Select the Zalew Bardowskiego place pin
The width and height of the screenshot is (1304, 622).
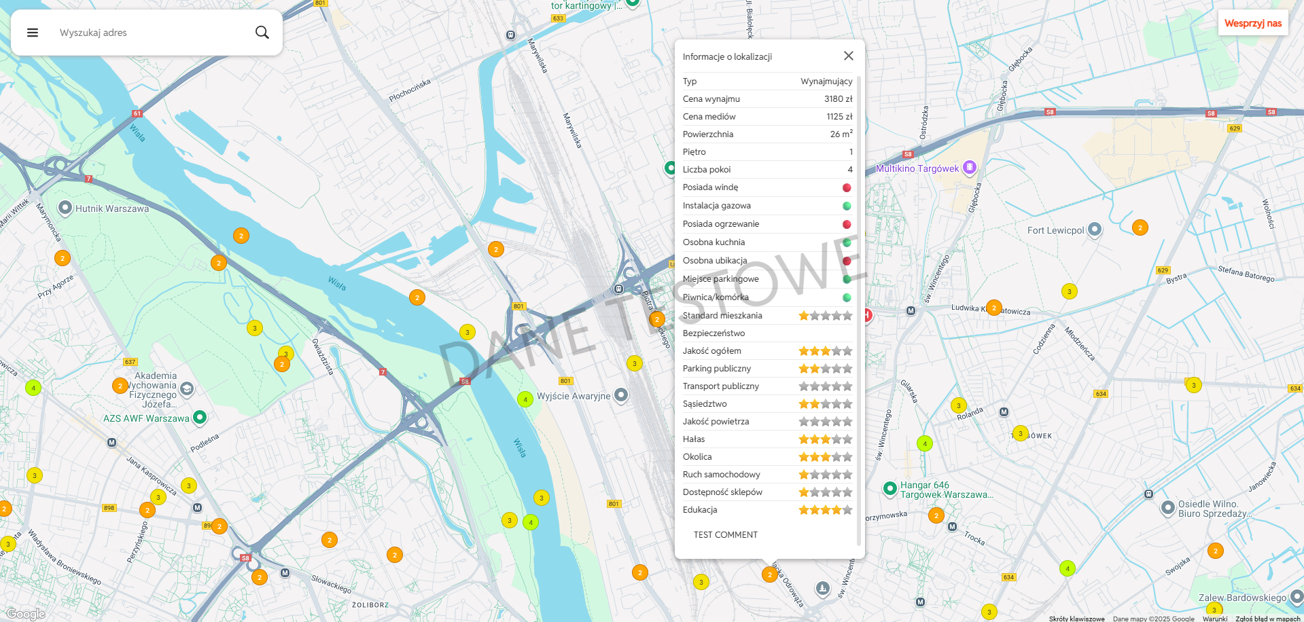click(1296, 597)
